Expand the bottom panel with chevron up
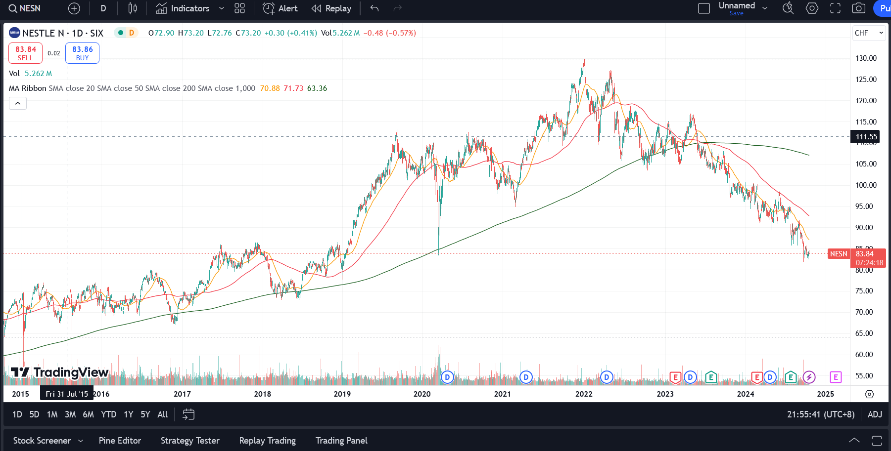Screen dimensions: 891x451 tap(854, 440)
